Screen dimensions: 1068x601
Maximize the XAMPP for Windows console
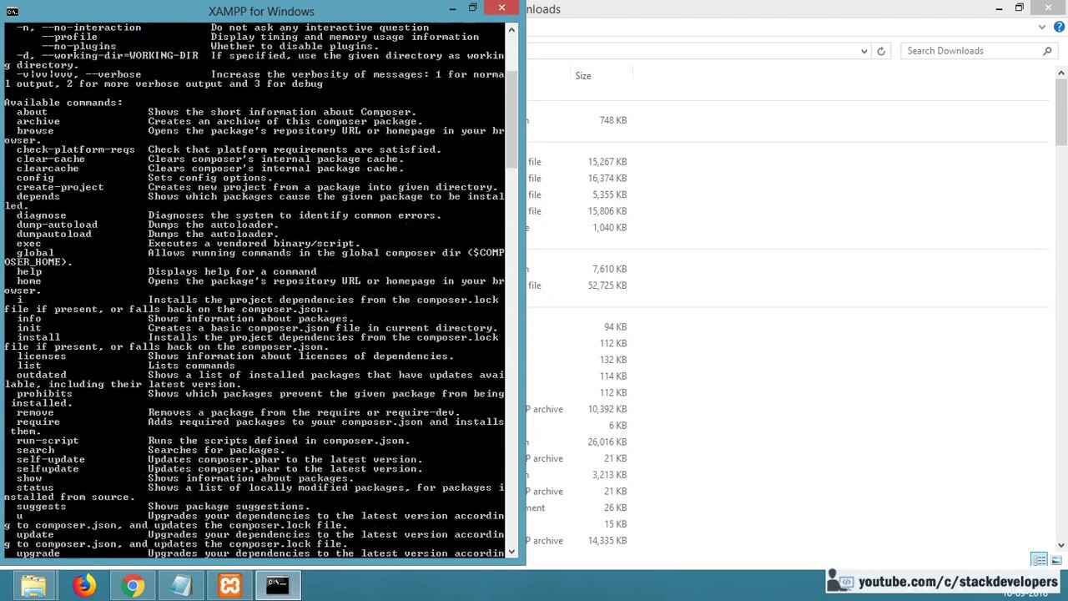472,8
